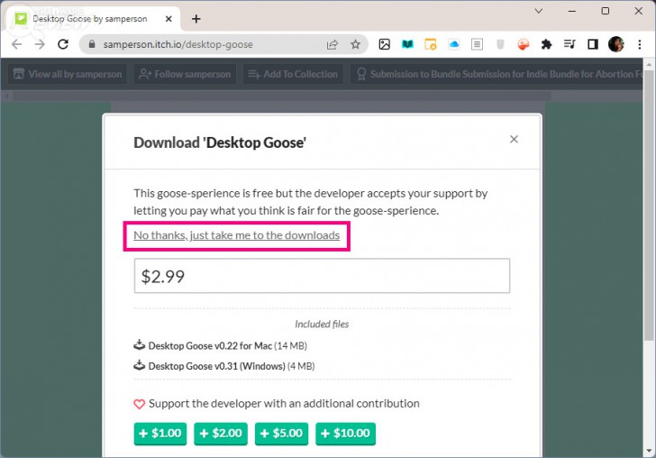Click the media playlist control icon
The height and width of the screenshot is (458, 656).
[569, 44]
